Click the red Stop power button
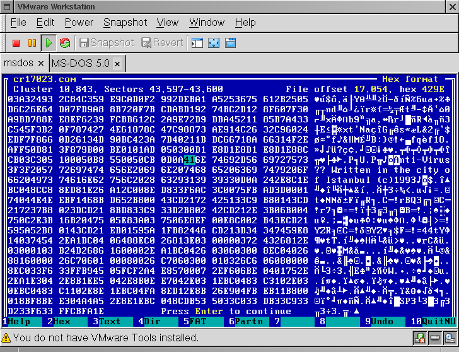Screen dimensions: 459x352 [16, 43]
